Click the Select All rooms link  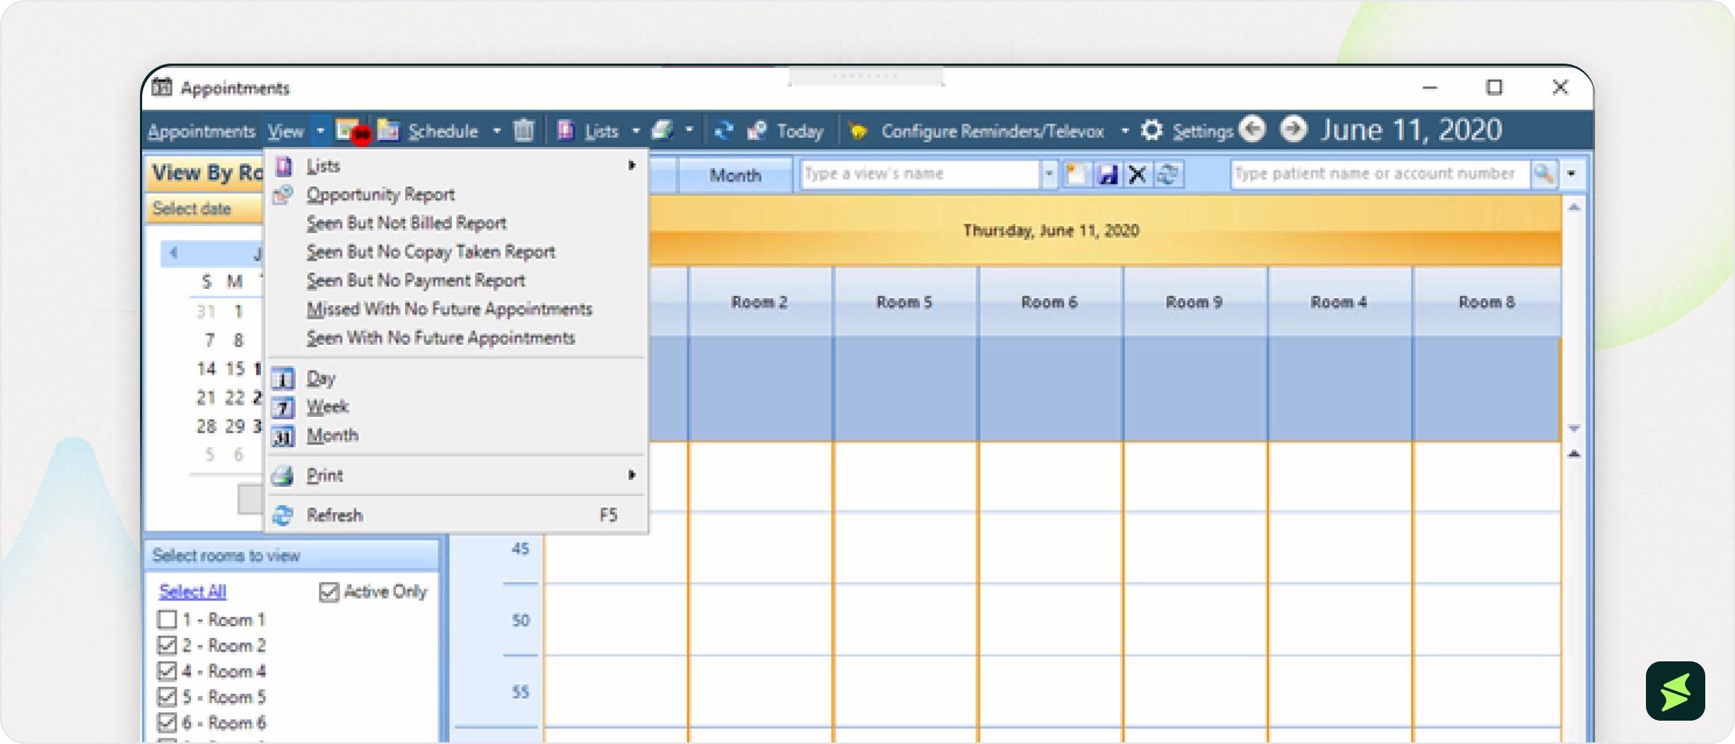[x=192, y=591]
